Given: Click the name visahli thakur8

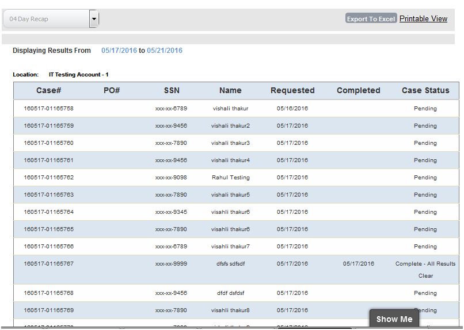Looking at the screenshot, I should point(230,310).
